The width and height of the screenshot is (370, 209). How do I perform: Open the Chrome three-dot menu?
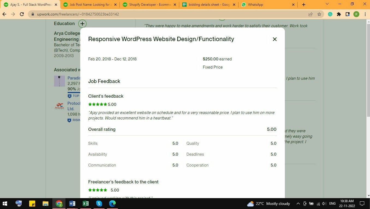pos(365,14)
